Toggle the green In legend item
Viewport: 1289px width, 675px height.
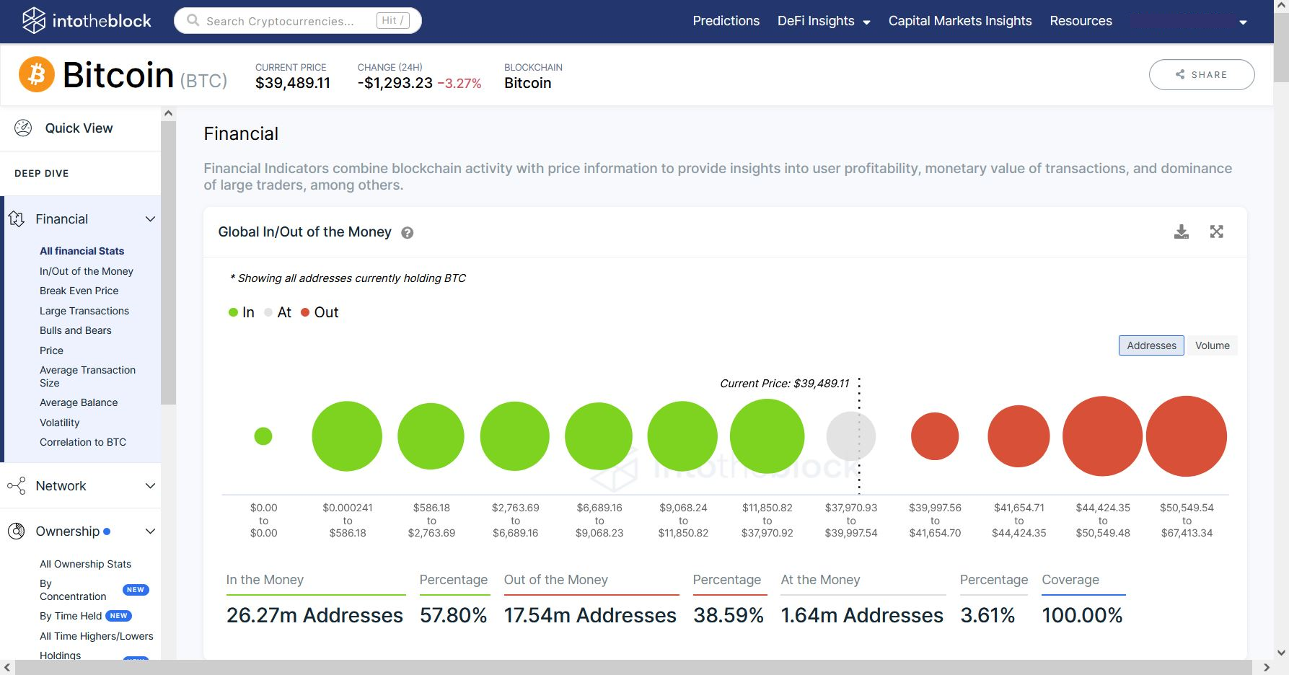[242, 312]
